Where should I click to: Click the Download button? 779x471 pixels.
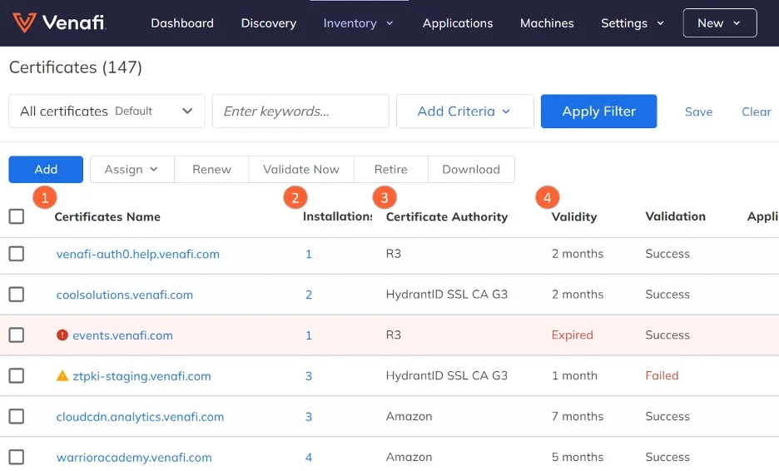[x=471, y=170]
